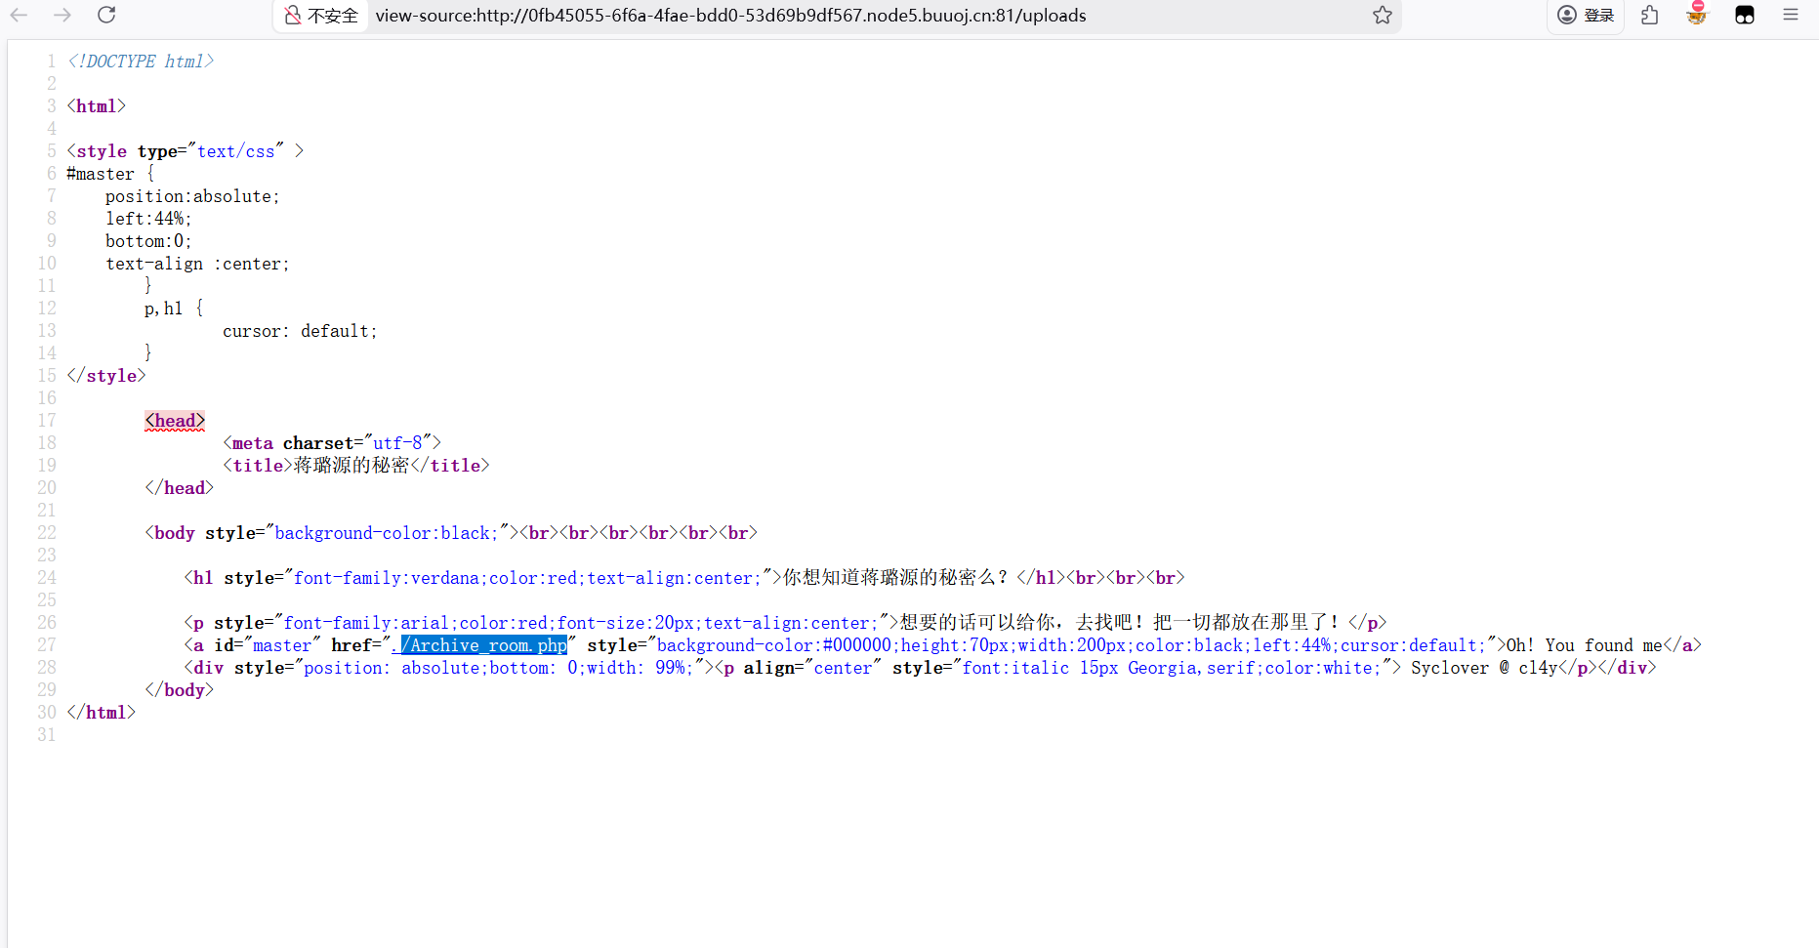Screen dimensions: 1819x948
Task: Click the red-underlined head tag
Action: (x=175, y=421)
